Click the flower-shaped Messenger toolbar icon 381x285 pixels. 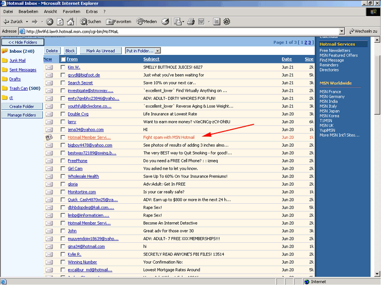point(227,21)
